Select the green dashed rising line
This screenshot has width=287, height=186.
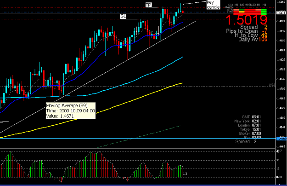[x=139, y=136]
